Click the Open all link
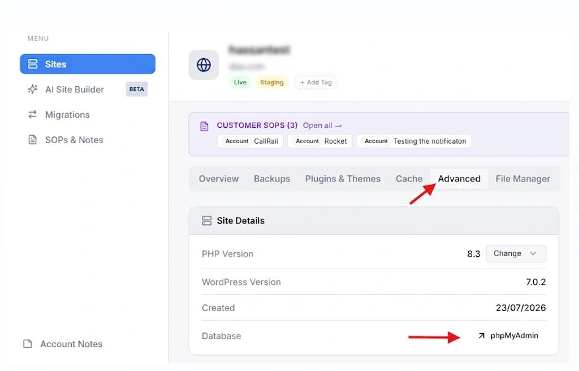 (322, 125)
